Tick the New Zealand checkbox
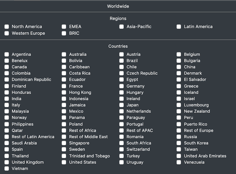This screenshot has height=174, width=236. 179,111
